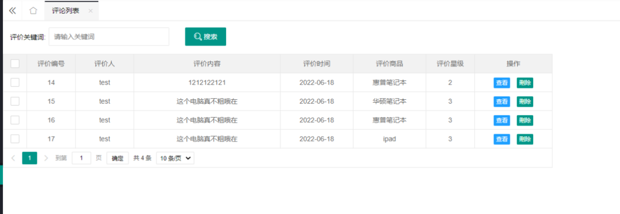The width and height of the screenshot is (620, 214).
Task: Click the 评价商品 column header
Action: 389,64
